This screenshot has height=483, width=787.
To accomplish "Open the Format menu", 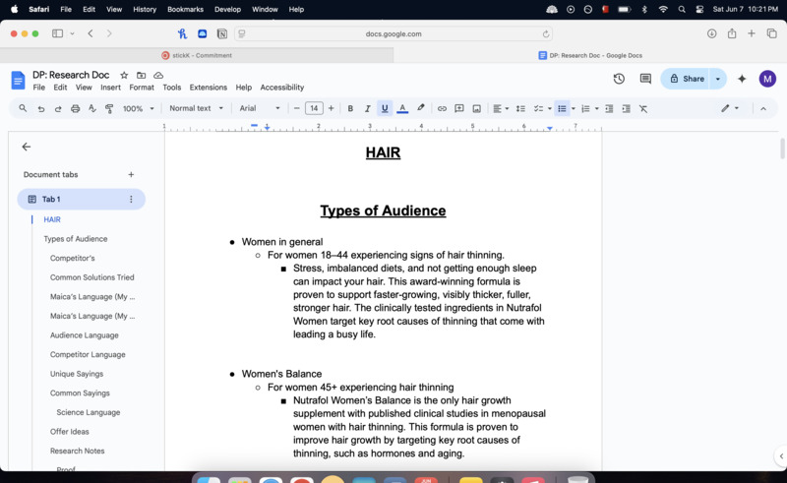I will click(x=142, y=88).
